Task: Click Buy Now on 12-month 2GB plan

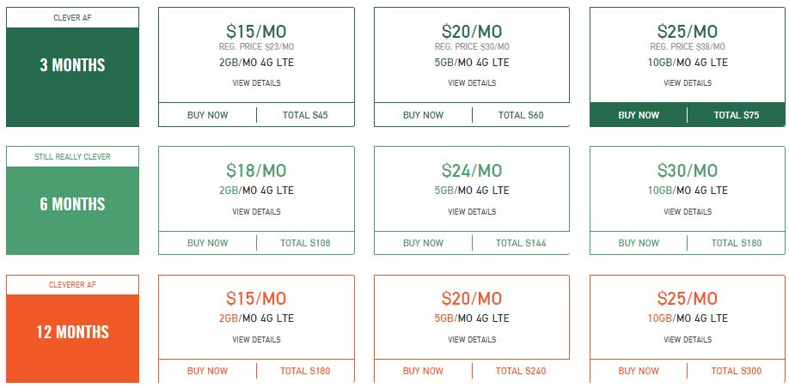Action: click(x=207, y=371)
